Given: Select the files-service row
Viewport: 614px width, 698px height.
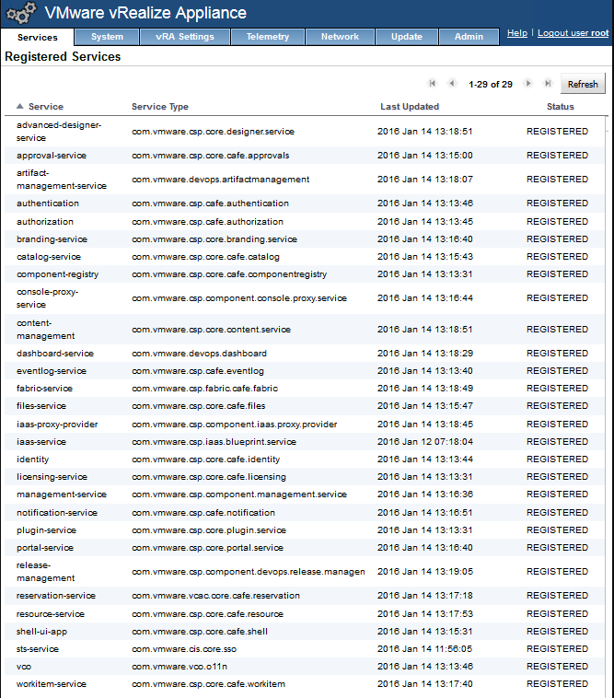Looking at the screenshot, I should coord(305,406).
